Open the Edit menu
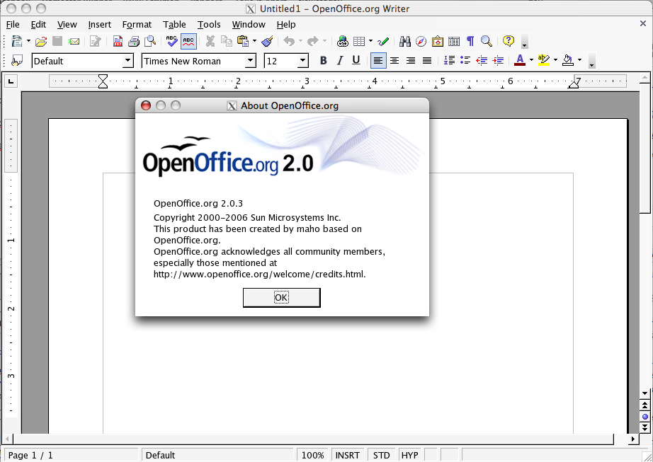653x462 pixels. (38, 25)
